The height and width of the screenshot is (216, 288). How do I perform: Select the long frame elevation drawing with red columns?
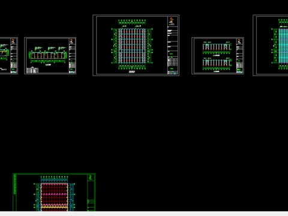pyautogui.click(x=48, y=56)
